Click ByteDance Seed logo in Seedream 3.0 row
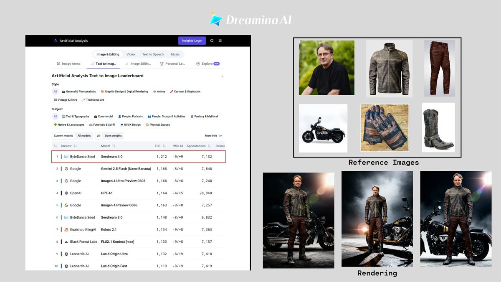 point(66,218)
